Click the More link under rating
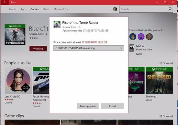 click(x=139, y=54)
